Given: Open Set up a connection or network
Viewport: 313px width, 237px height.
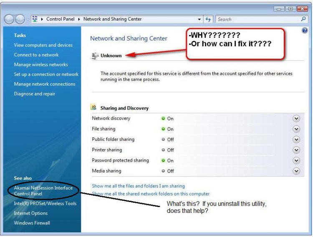Looking at the screenshot, I should [x=46, y=74].
